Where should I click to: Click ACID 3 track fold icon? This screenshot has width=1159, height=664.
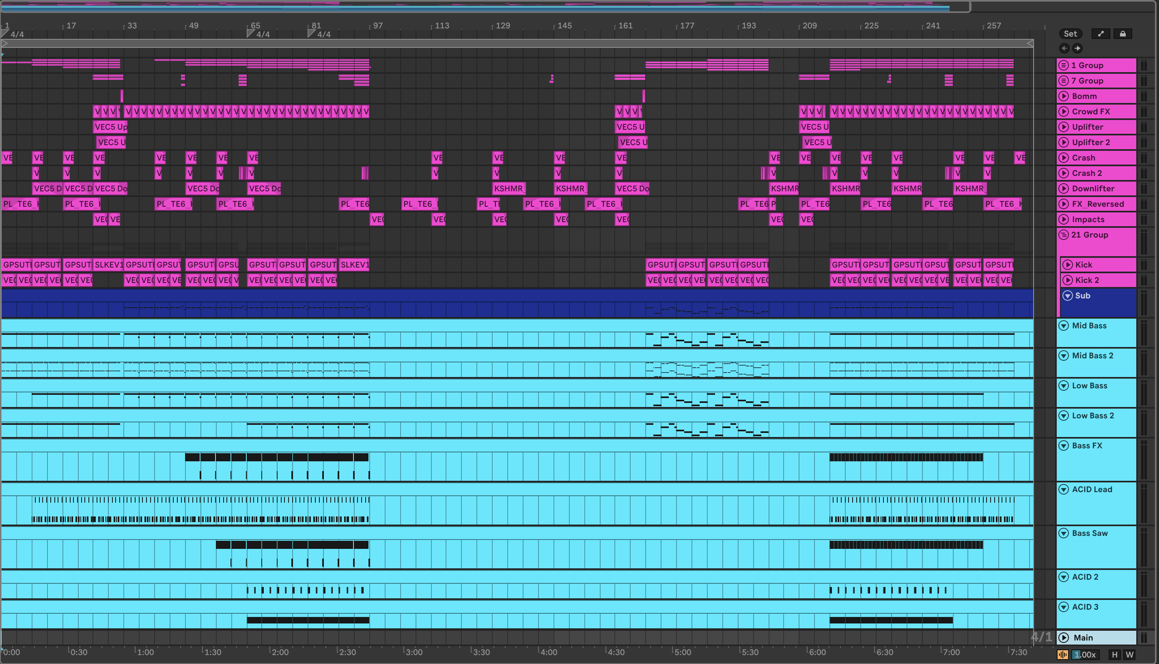pyautogui.click(x=1064, y=607)
